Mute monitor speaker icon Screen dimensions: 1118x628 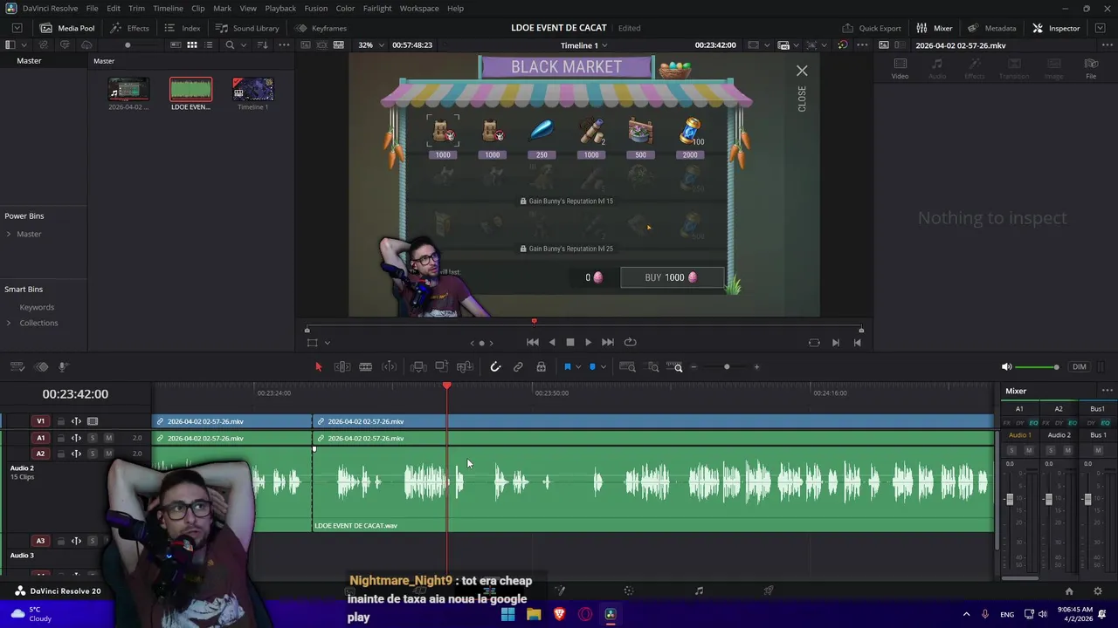click(1006, 367)
